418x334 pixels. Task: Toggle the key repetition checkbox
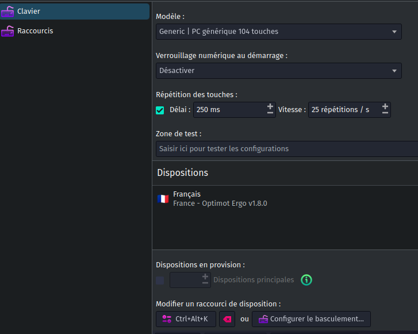pos(160,110)
